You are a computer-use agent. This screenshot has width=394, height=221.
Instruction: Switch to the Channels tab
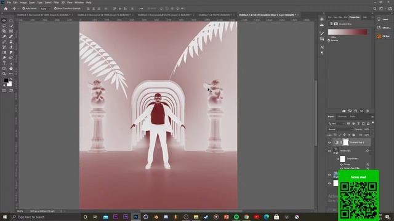click(342, 117)
